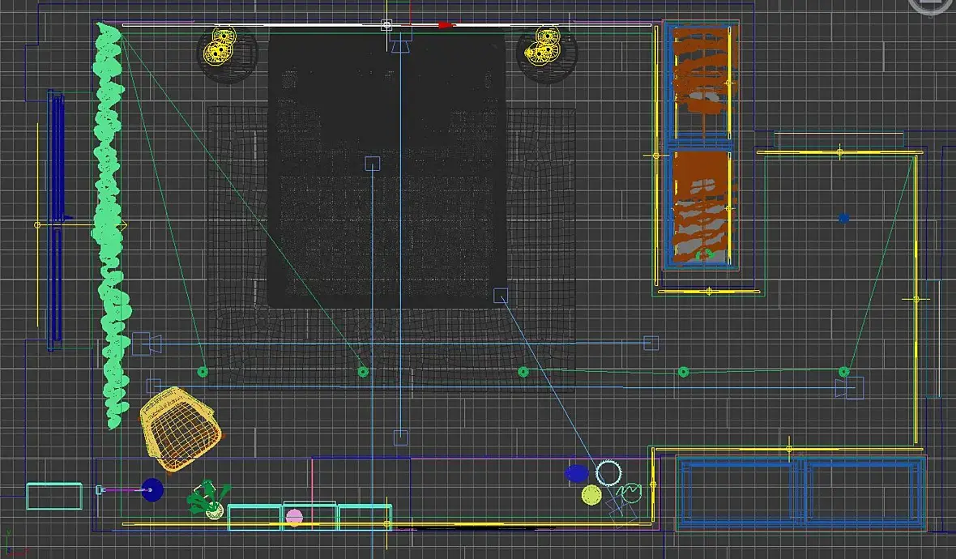Select the yellow-green circle object
Image resolution: width=956 pixels, height=559 pixels.
coord(591,495)
